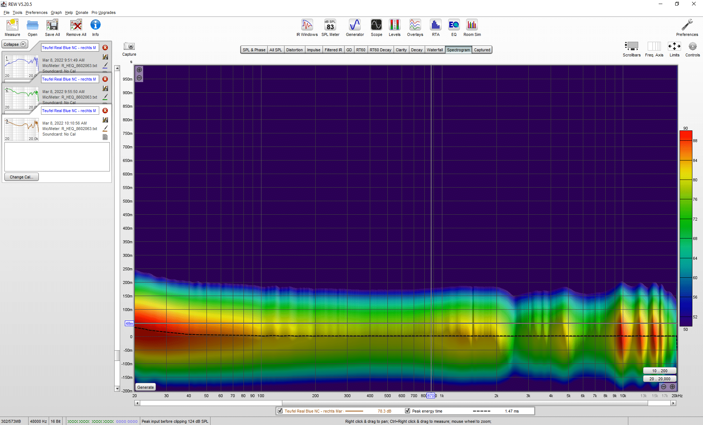Collapse the measurements panel

click(15, 44)
